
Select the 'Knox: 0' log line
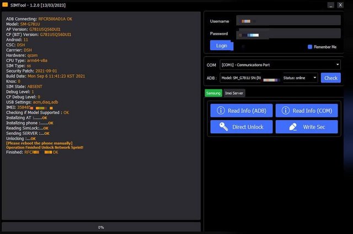coord(13,81)
